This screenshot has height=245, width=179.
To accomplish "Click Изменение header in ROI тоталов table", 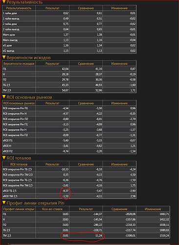I will (x=119, y=164).
